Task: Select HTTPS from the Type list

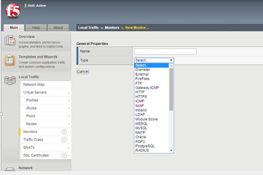Action: pyautogui.click(x=141, y=97)
